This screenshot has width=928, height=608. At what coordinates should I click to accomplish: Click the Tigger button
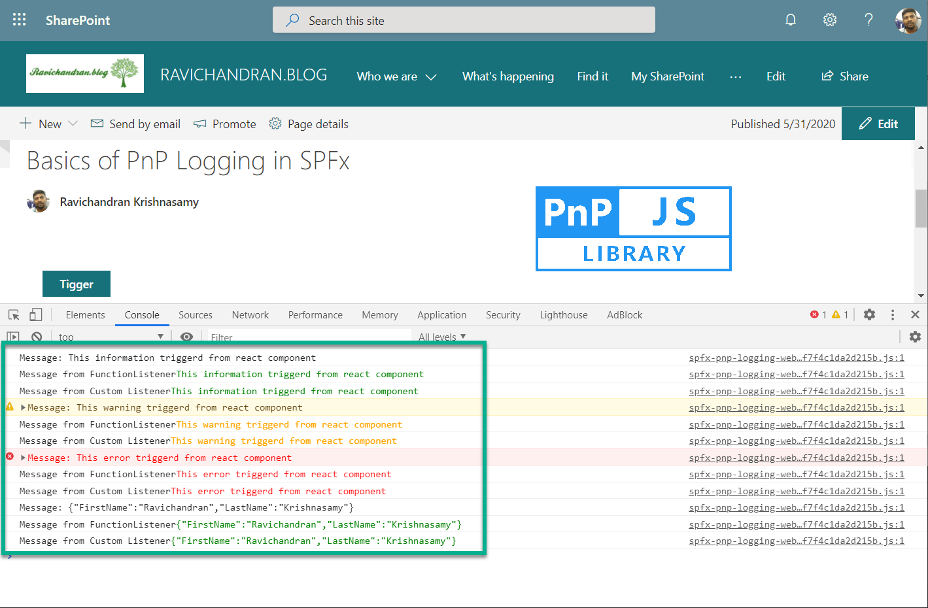point(77,284)
